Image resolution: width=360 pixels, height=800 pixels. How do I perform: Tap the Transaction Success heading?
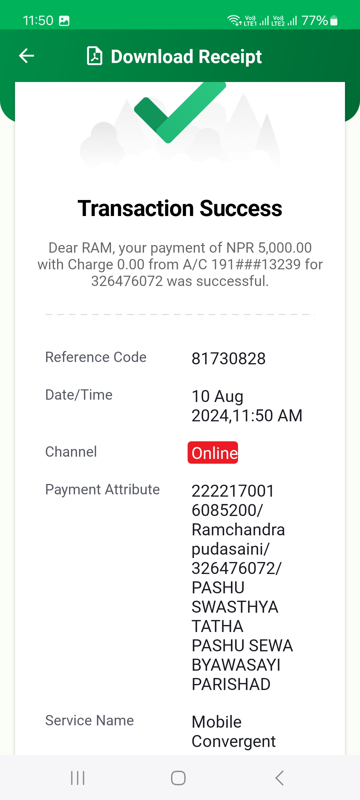180,208
